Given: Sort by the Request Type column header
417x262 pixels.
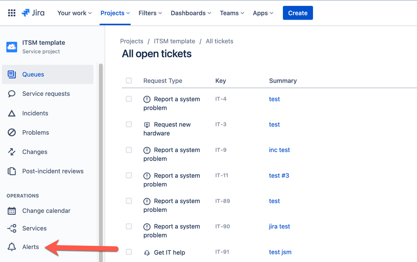Looking at the screenshot, I should 163,81.
